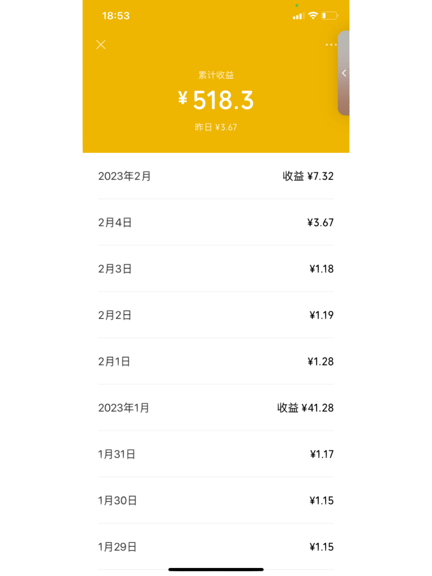Tap the home indicator bar at bottom
432x576 pixels.
pos(216,570)
